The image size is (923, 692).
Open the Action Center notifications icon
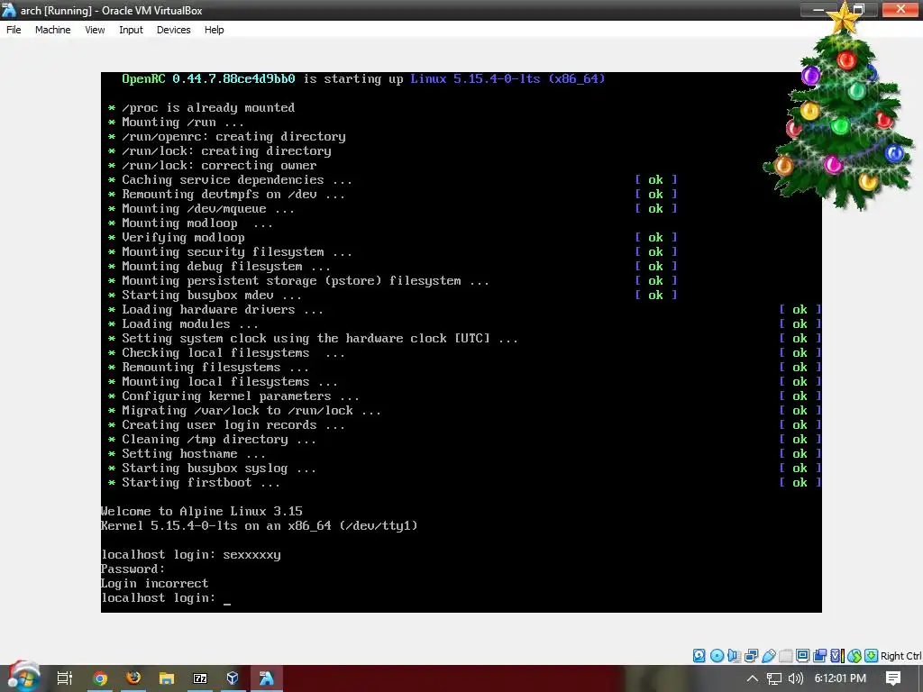click(893, 678)
